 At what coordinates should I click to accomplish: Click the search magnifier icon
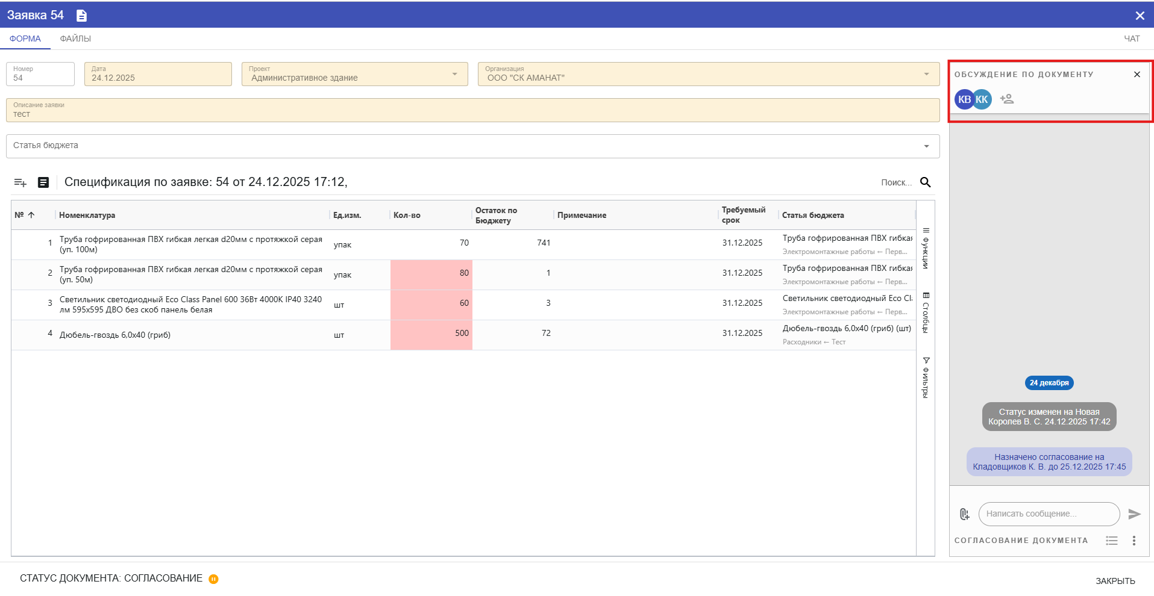(x=926, y=182)
